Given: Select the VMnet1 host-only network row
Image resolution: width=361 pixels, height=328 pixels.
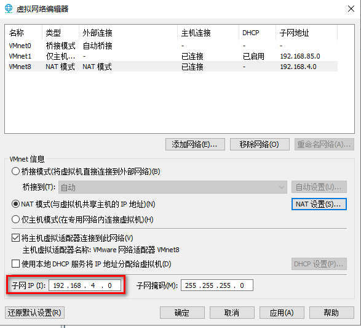Looking at the screenshot, I should 173,56.
